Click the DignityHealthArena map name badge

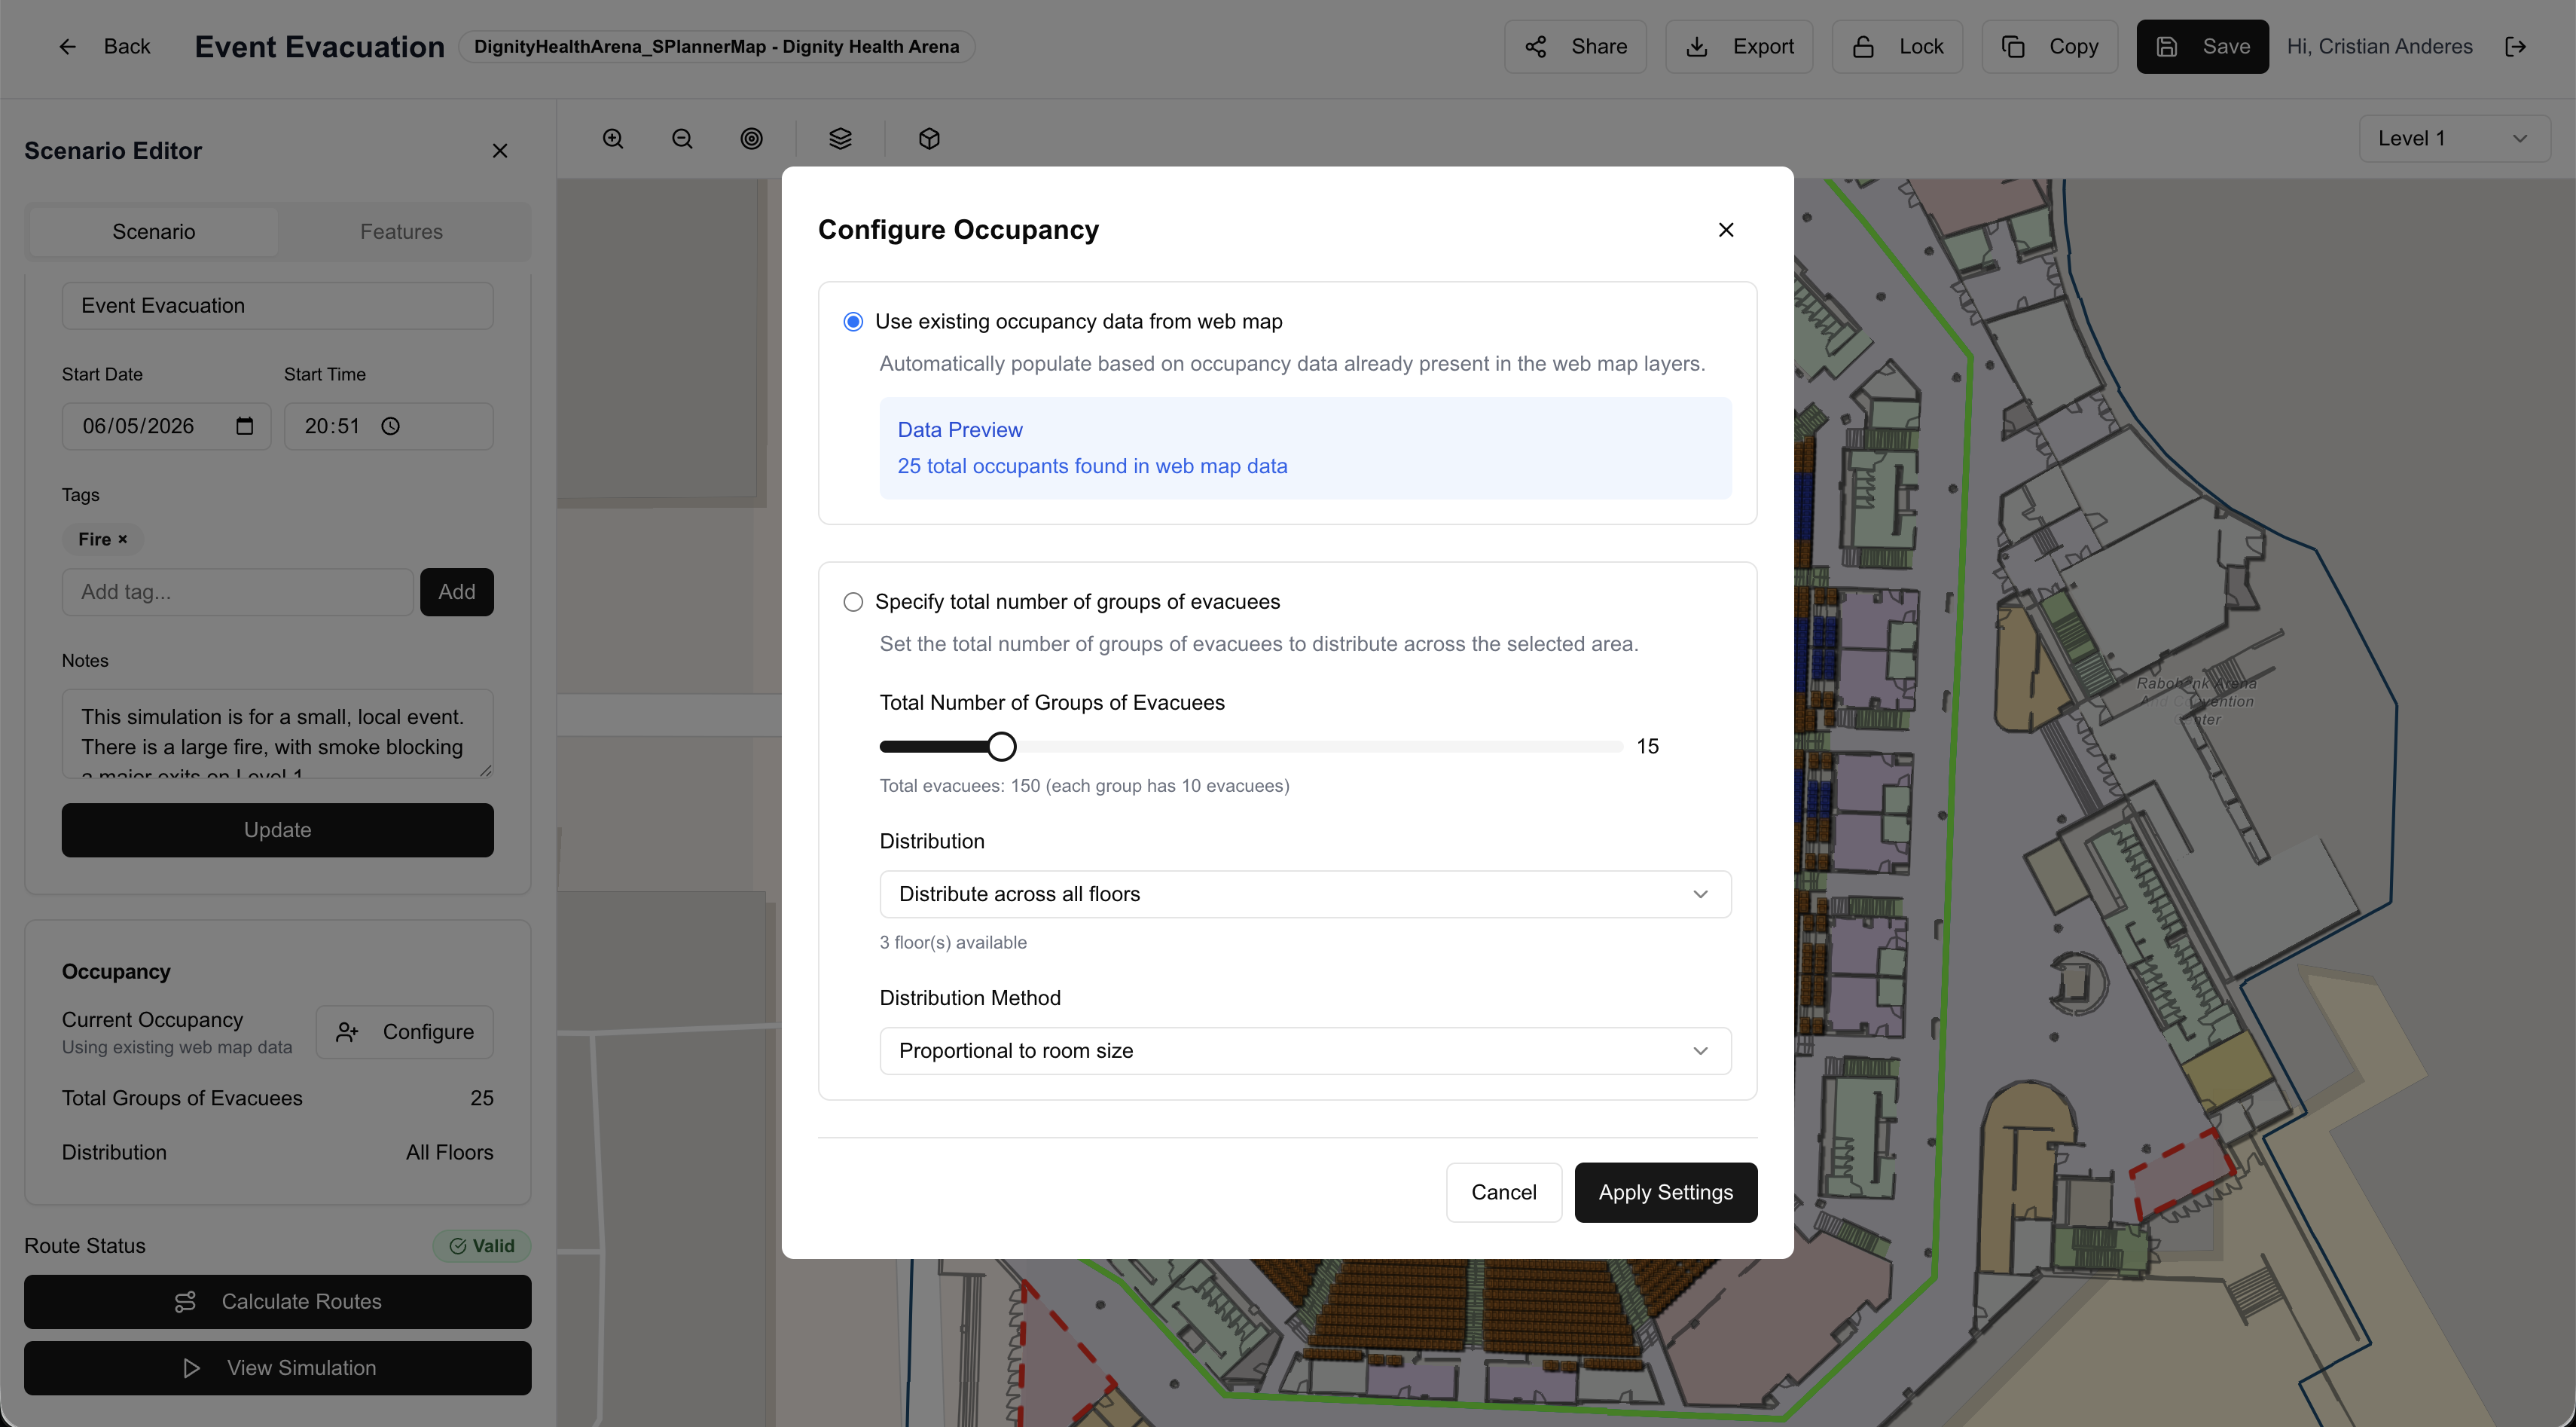pos(716,46)
